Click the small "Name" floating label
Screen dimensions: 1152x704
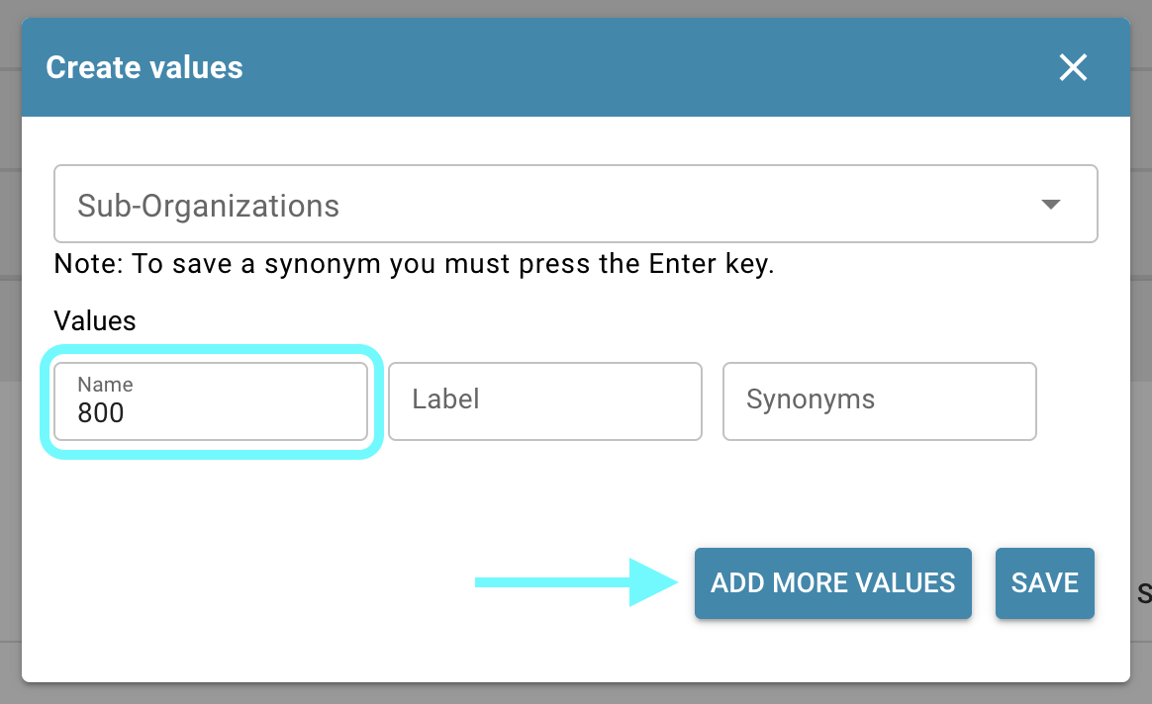coord(105,385)
